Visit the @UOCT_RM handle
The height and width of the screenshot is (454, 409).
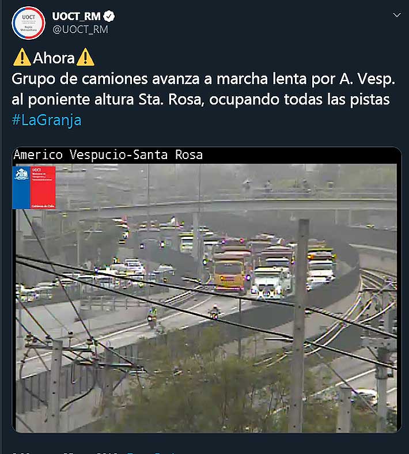coord(80,29)
